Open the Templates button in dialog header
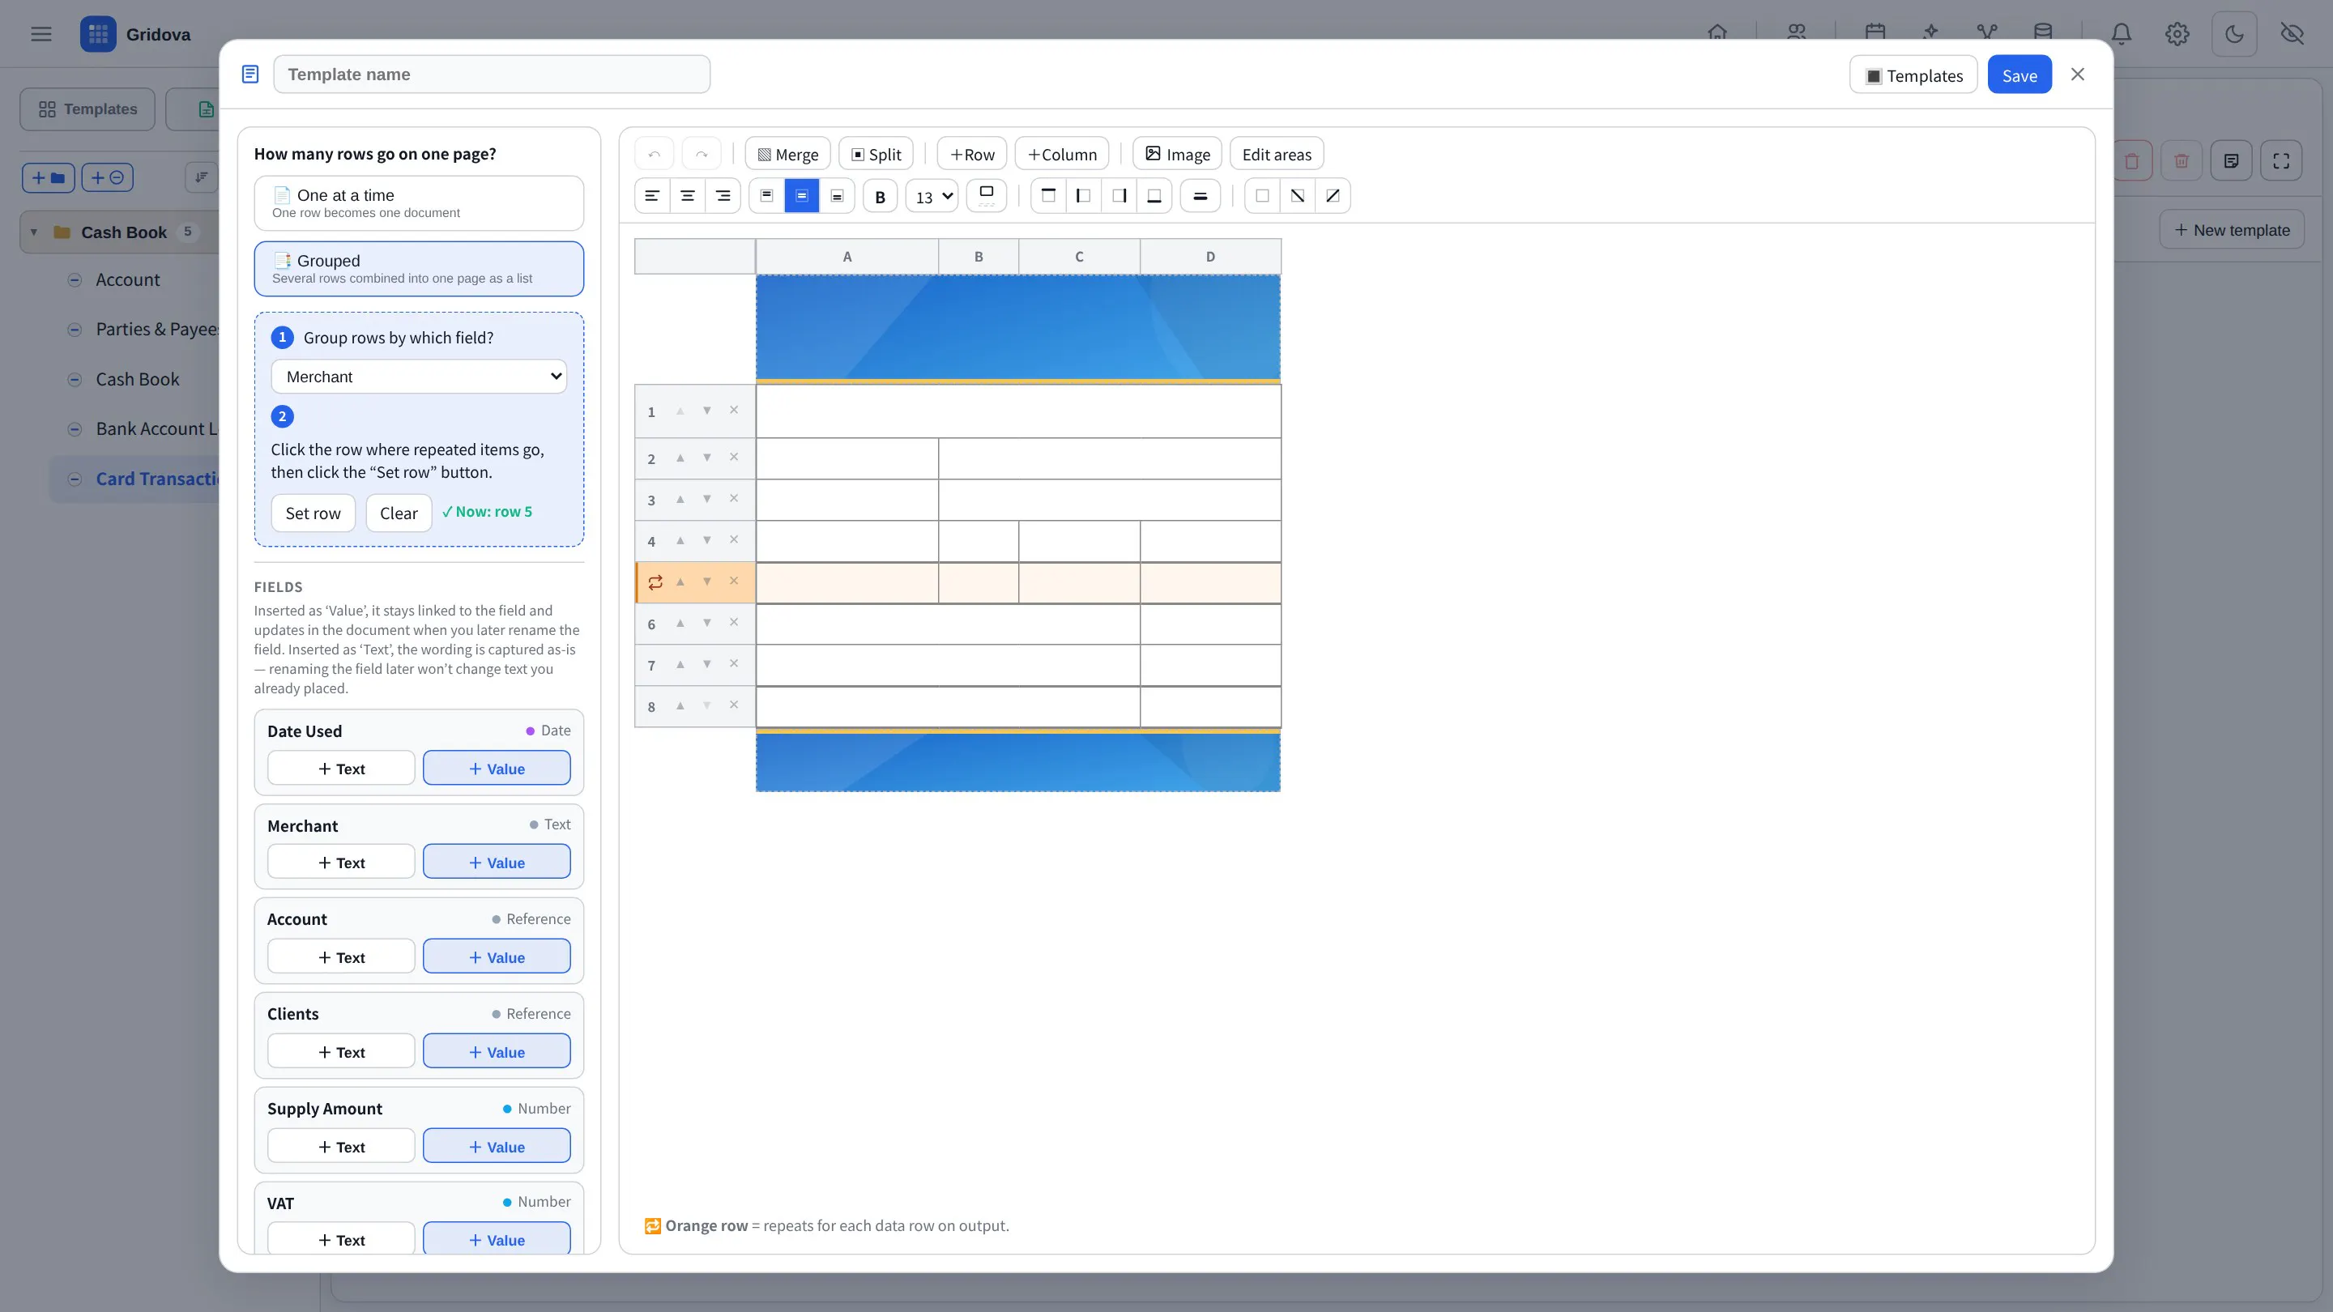 click(x=1913, y=75)
